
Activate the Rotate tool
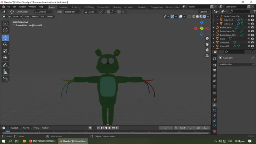point(5,44)
